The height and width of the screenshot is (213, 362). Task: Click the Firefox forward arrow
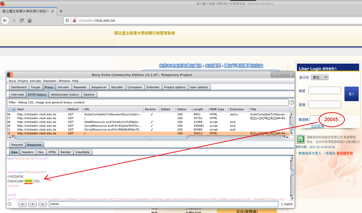point(14,20)
